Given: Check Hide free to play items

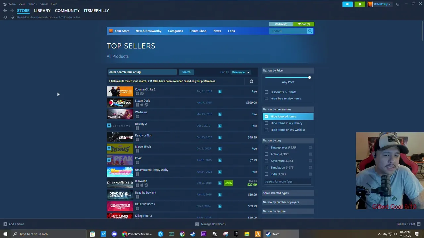Looking at the screenshot, I should [x=266, y=99].
